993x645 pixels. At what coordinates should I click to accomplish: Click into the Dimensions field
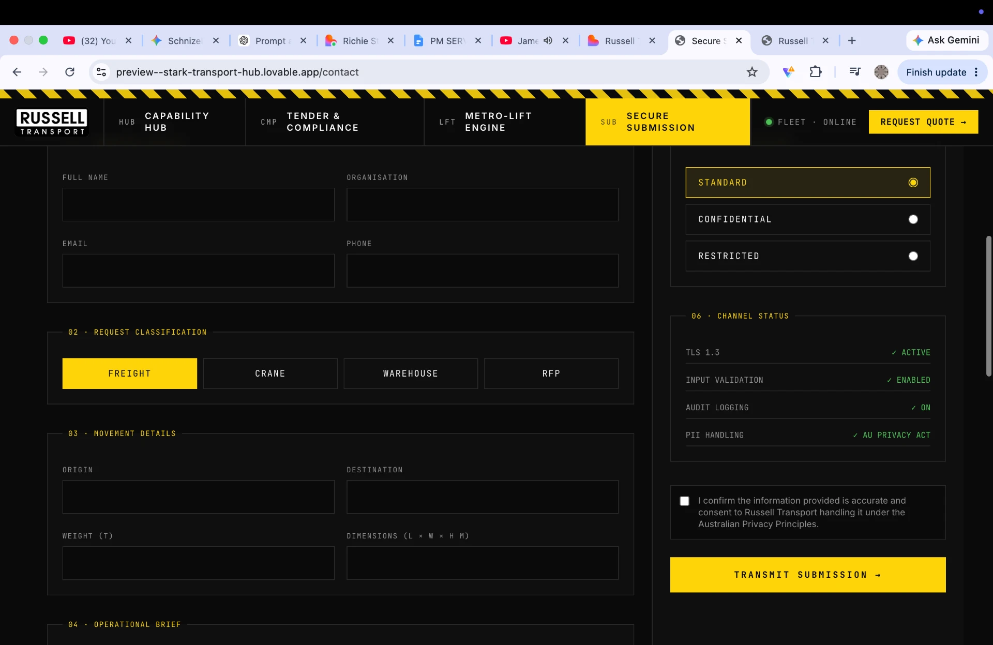tap(483, 563)
